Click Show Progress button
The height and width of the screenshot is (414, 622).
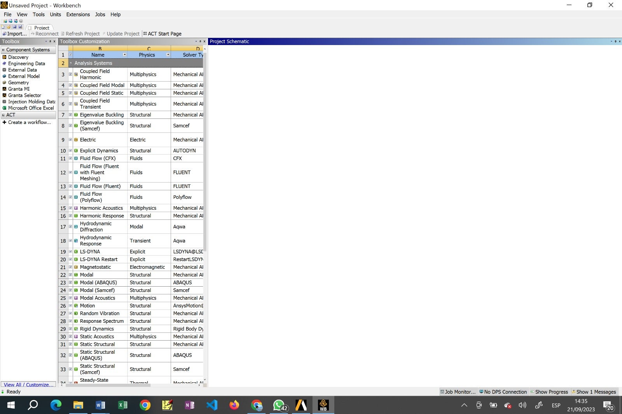click(x=549, y=392)
